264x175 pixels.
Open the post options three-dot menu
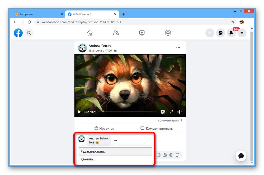pyautogui.click(x=178, y=48)
